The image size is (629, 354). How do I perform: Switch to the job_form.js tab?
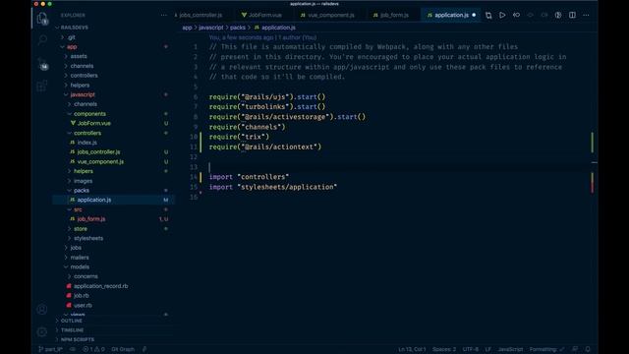pyautogui.click(x=391, y=16)
